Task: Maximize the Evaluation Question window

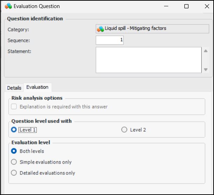Action: click(x=186, y=6)
